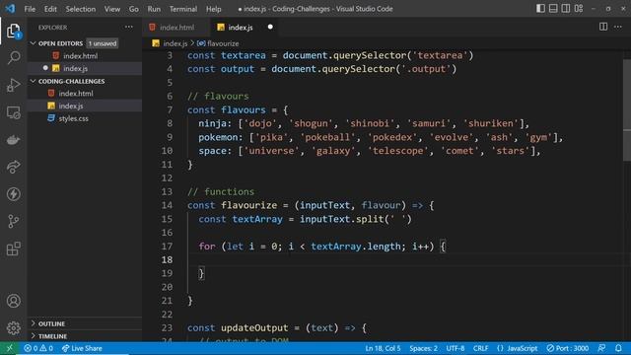Change indentation via Spaces: 2
The height and width of the screenshot is (355, 631).
[x=423, y=348]
